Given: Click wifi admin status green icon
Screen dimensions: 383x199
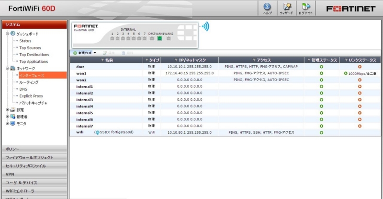Looking at the screenshot, I should (x=321, y=132).
